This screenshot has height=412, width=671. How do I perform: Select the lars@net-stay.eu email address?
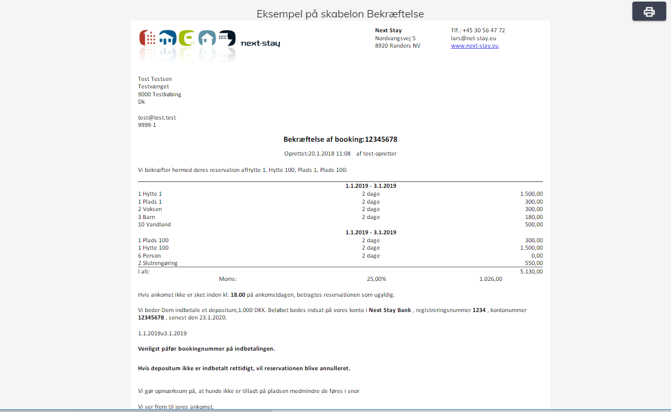coord(474,38)
